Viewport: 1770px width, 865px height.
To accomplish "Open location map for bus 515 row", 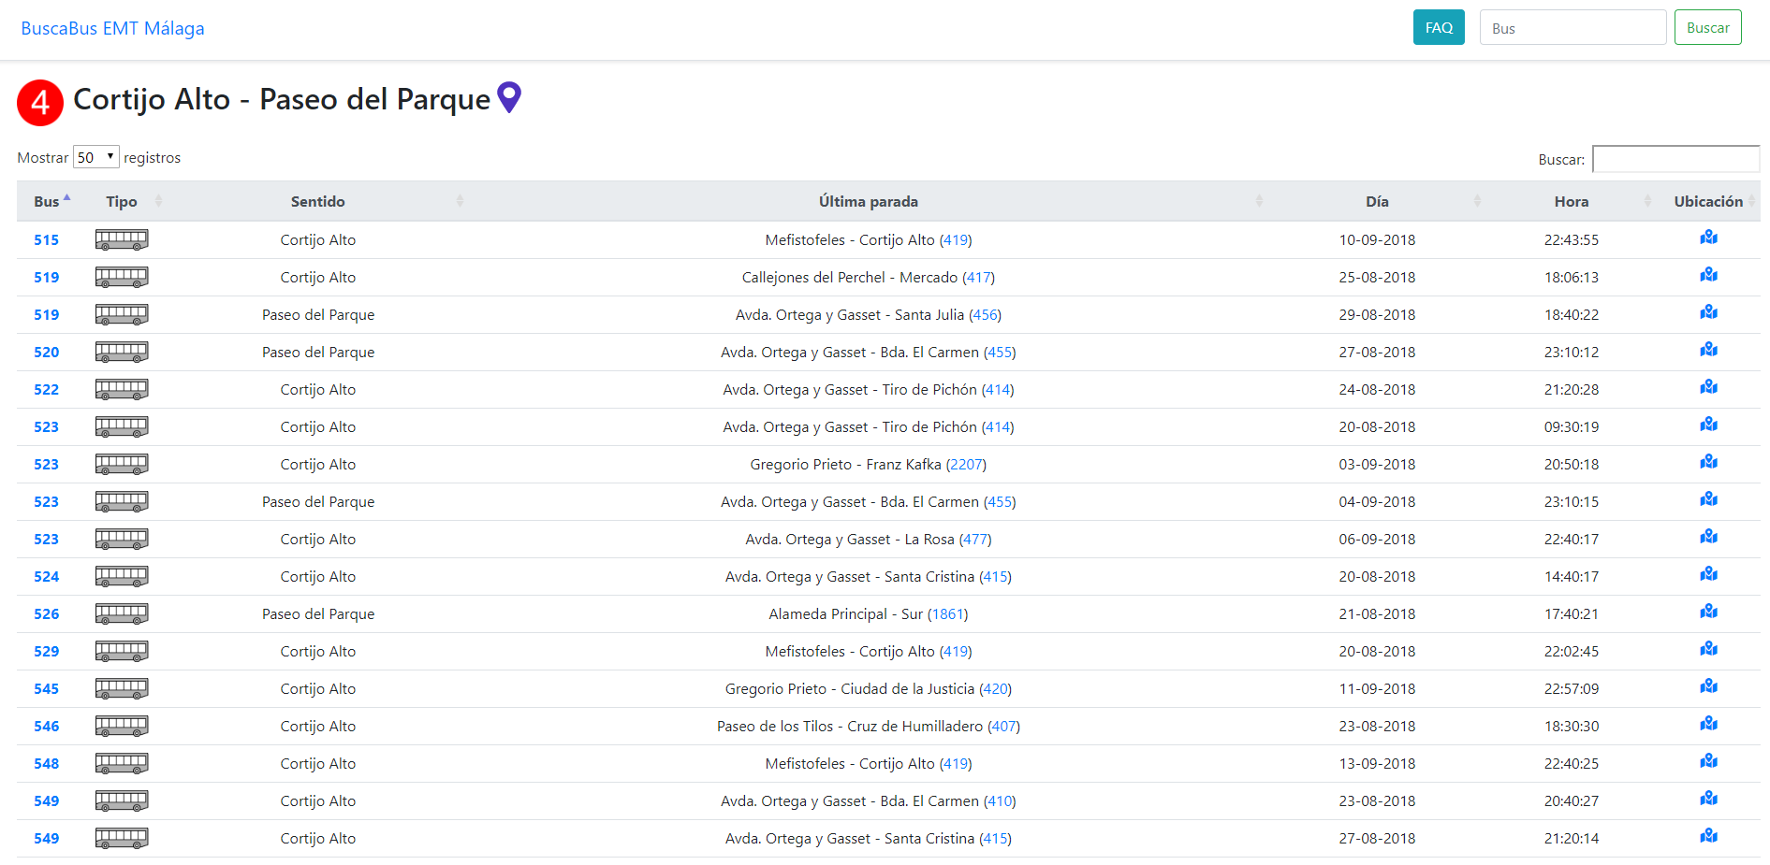I will click(x=1708, y=238).
